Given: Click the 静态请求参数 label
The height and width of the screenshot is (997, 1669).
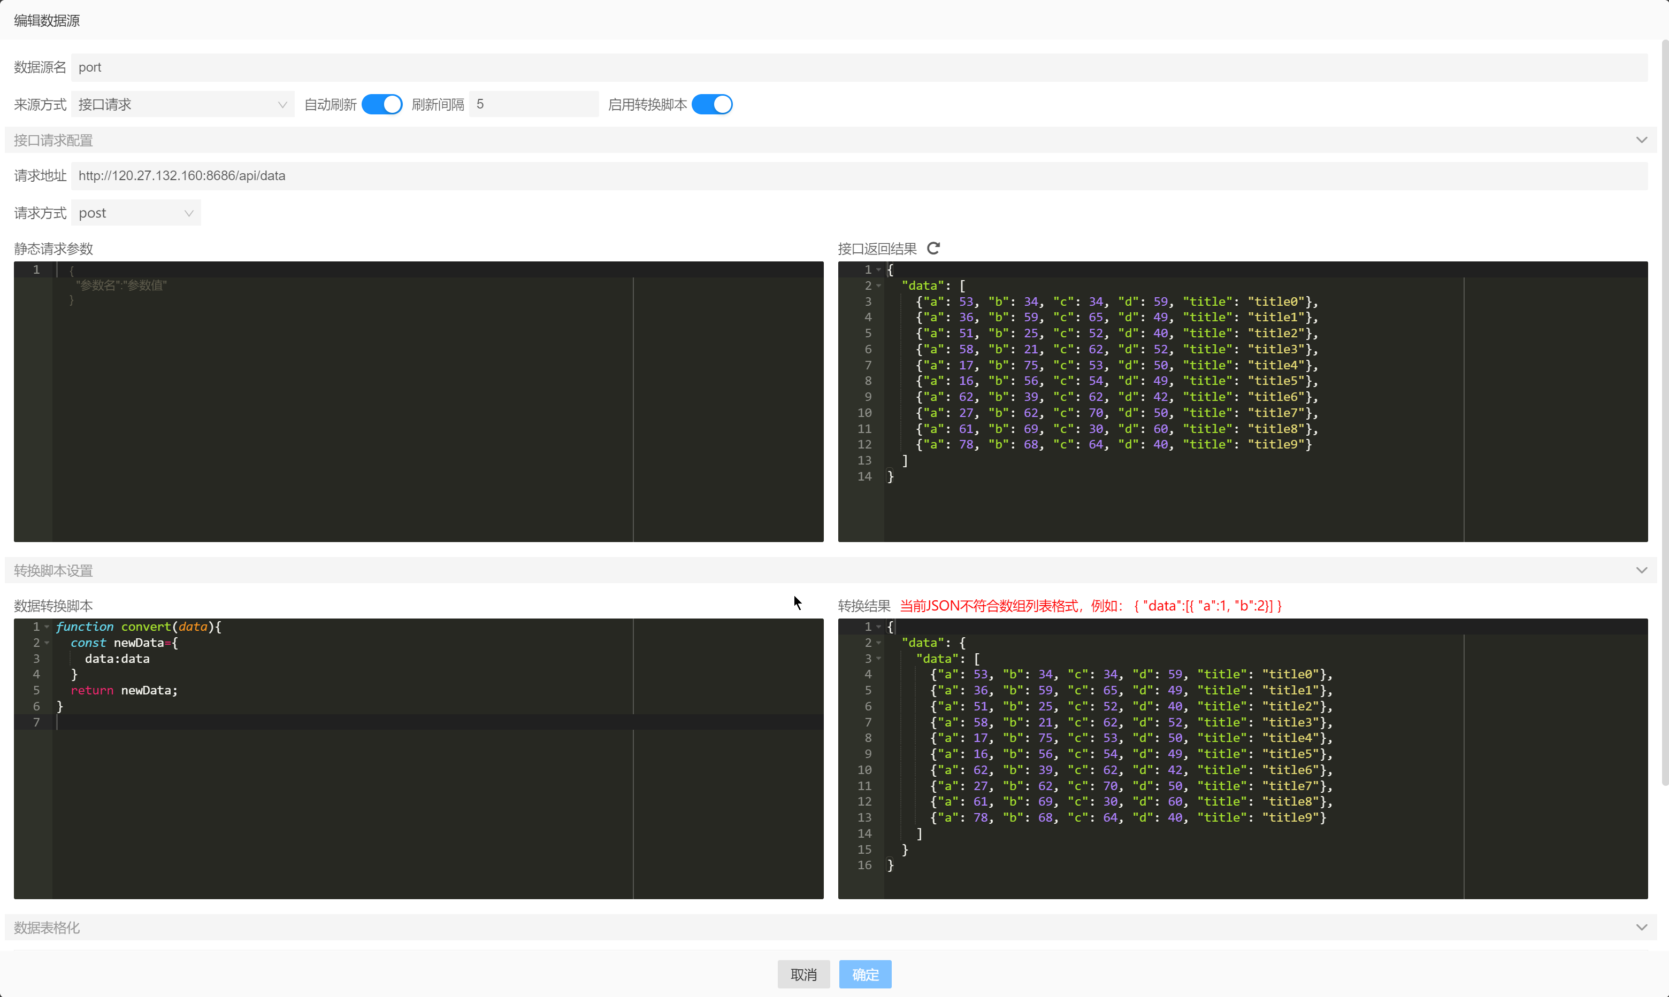Looking at the screenshot, I should pos(53,249).
